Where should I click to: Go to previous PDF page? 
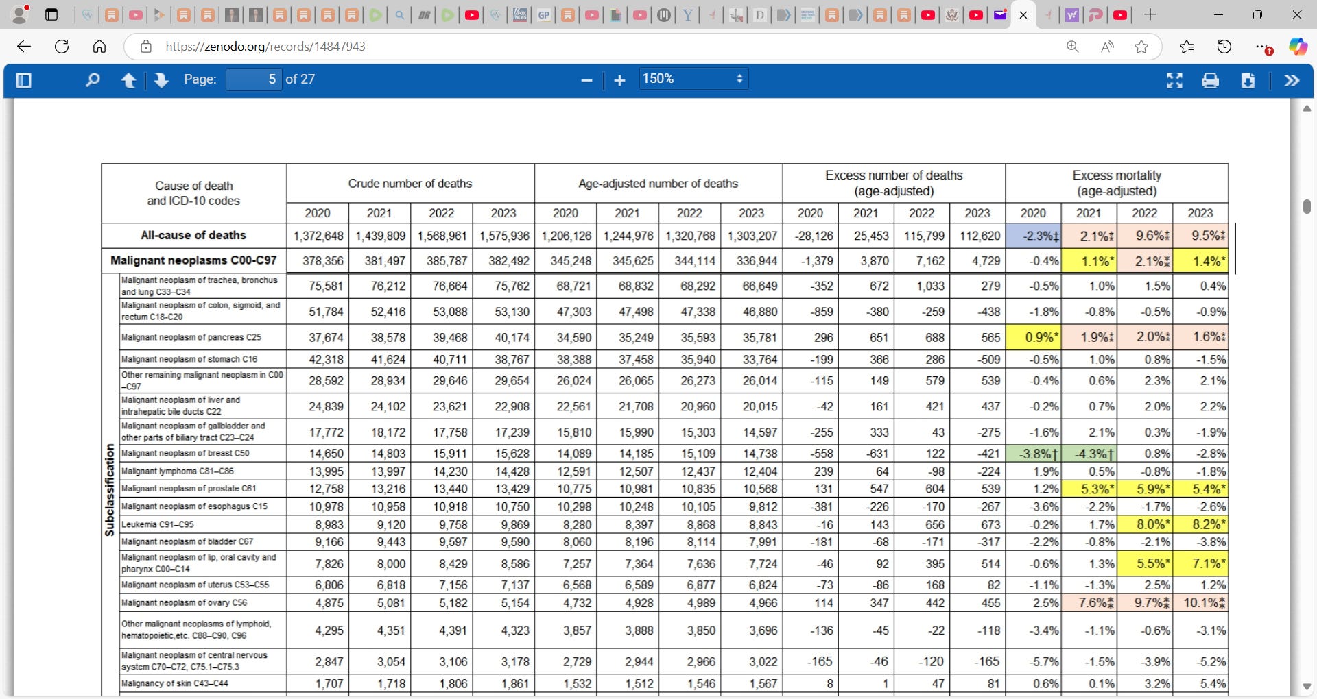(128, 80)
